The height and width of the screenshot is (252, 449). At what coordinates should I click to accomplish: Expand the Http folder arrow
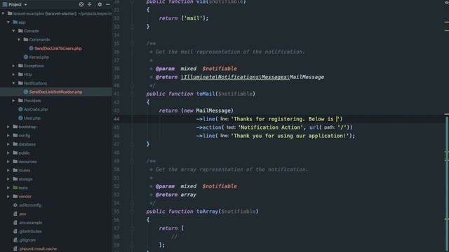[x=13, y=74]
